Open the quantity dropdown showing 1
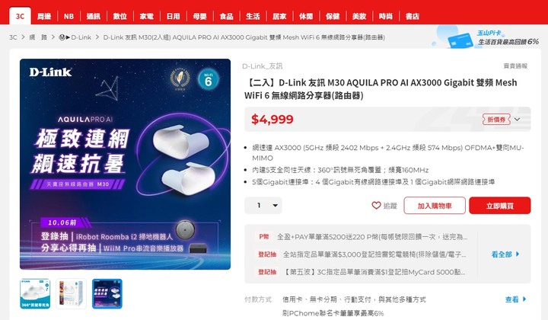Image resolution: width=548 pixels, height=320 pixels. tap(263, 205)
